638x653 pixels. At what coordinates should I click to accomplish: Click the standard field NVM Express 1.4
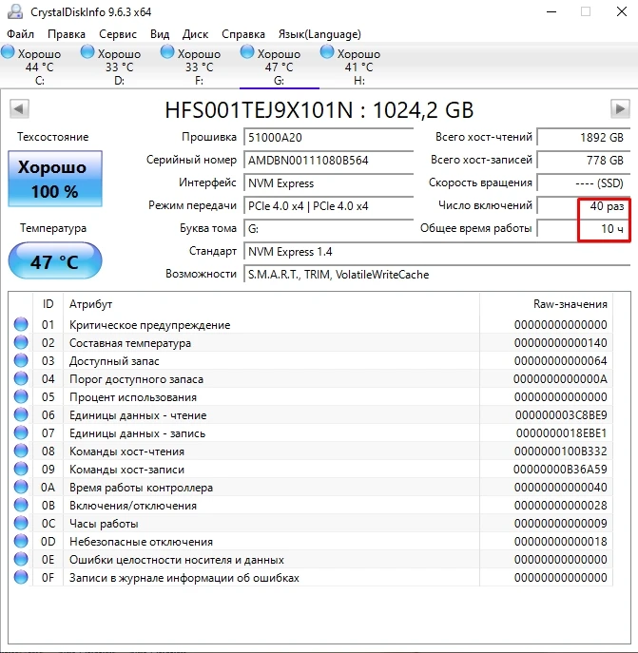(436, 252)
